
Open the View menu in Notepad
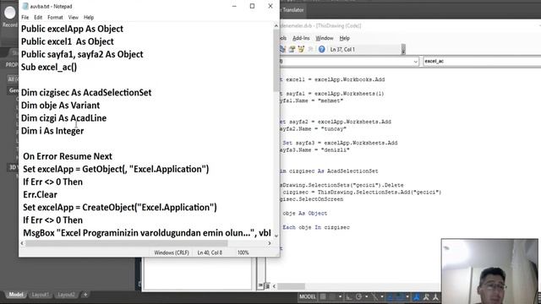coord(74,17)
